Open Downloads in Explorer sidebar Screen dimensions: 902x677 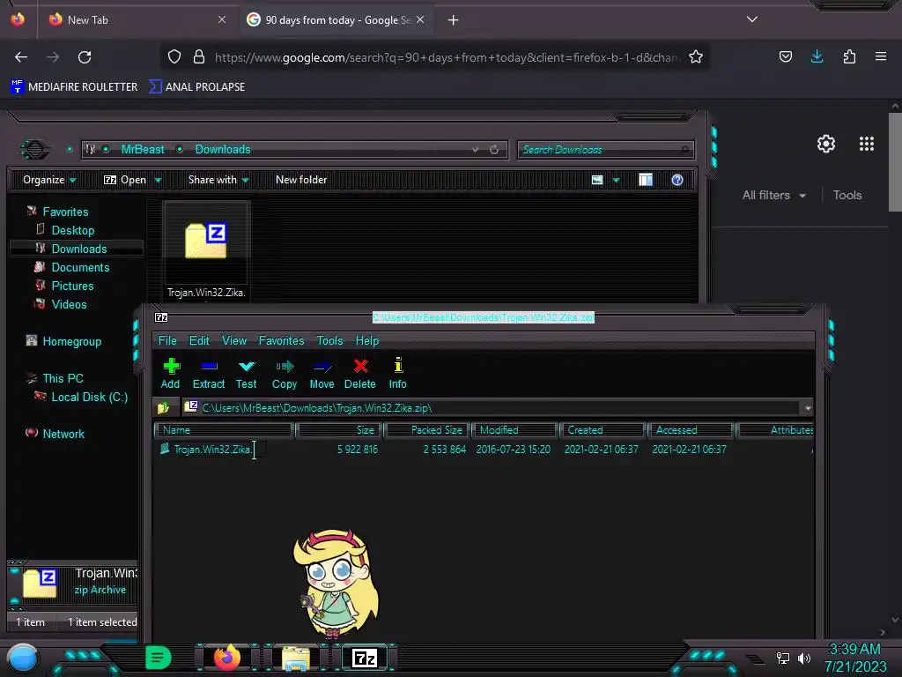click(79, 249)
